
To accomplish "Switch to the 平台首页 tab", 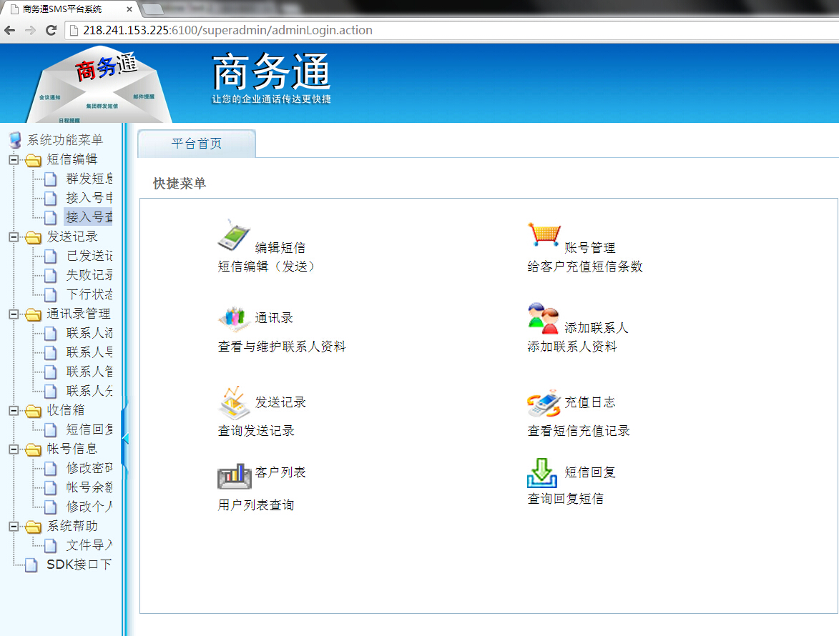I will [197, 143].
